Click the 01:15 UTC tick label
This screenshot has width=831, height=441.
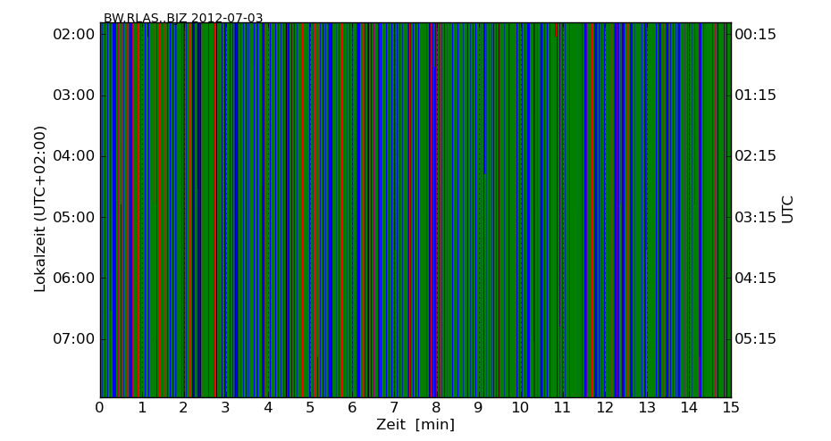click(755, 96)
